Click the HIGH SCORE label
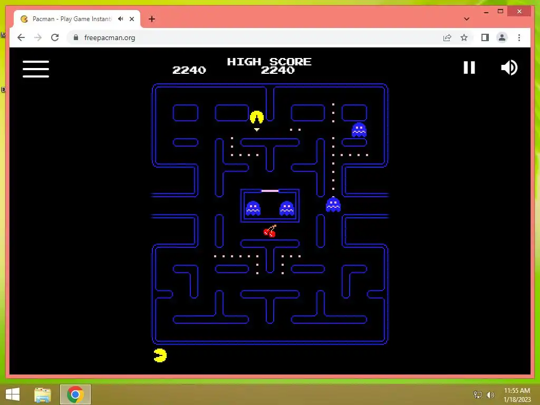This screenshot has width=540, height=405. pyautogui.click(x=269, y=62)
